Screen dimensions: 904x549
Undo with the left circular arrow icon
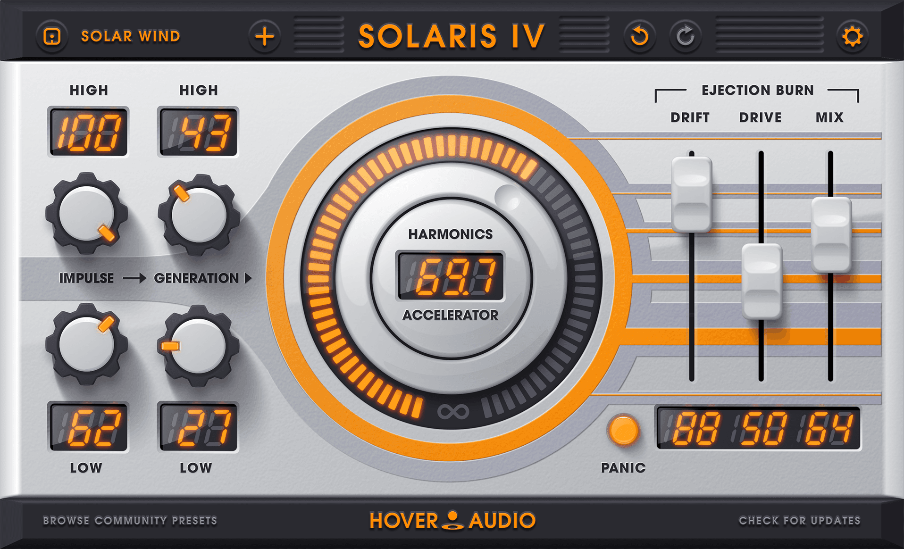(639, 36)
